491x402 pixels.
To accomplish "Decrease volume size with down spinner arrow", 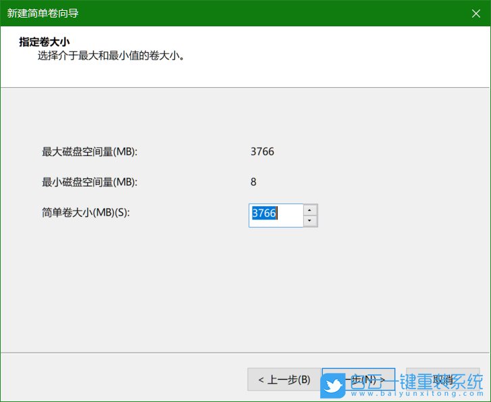I will [310, 221].
